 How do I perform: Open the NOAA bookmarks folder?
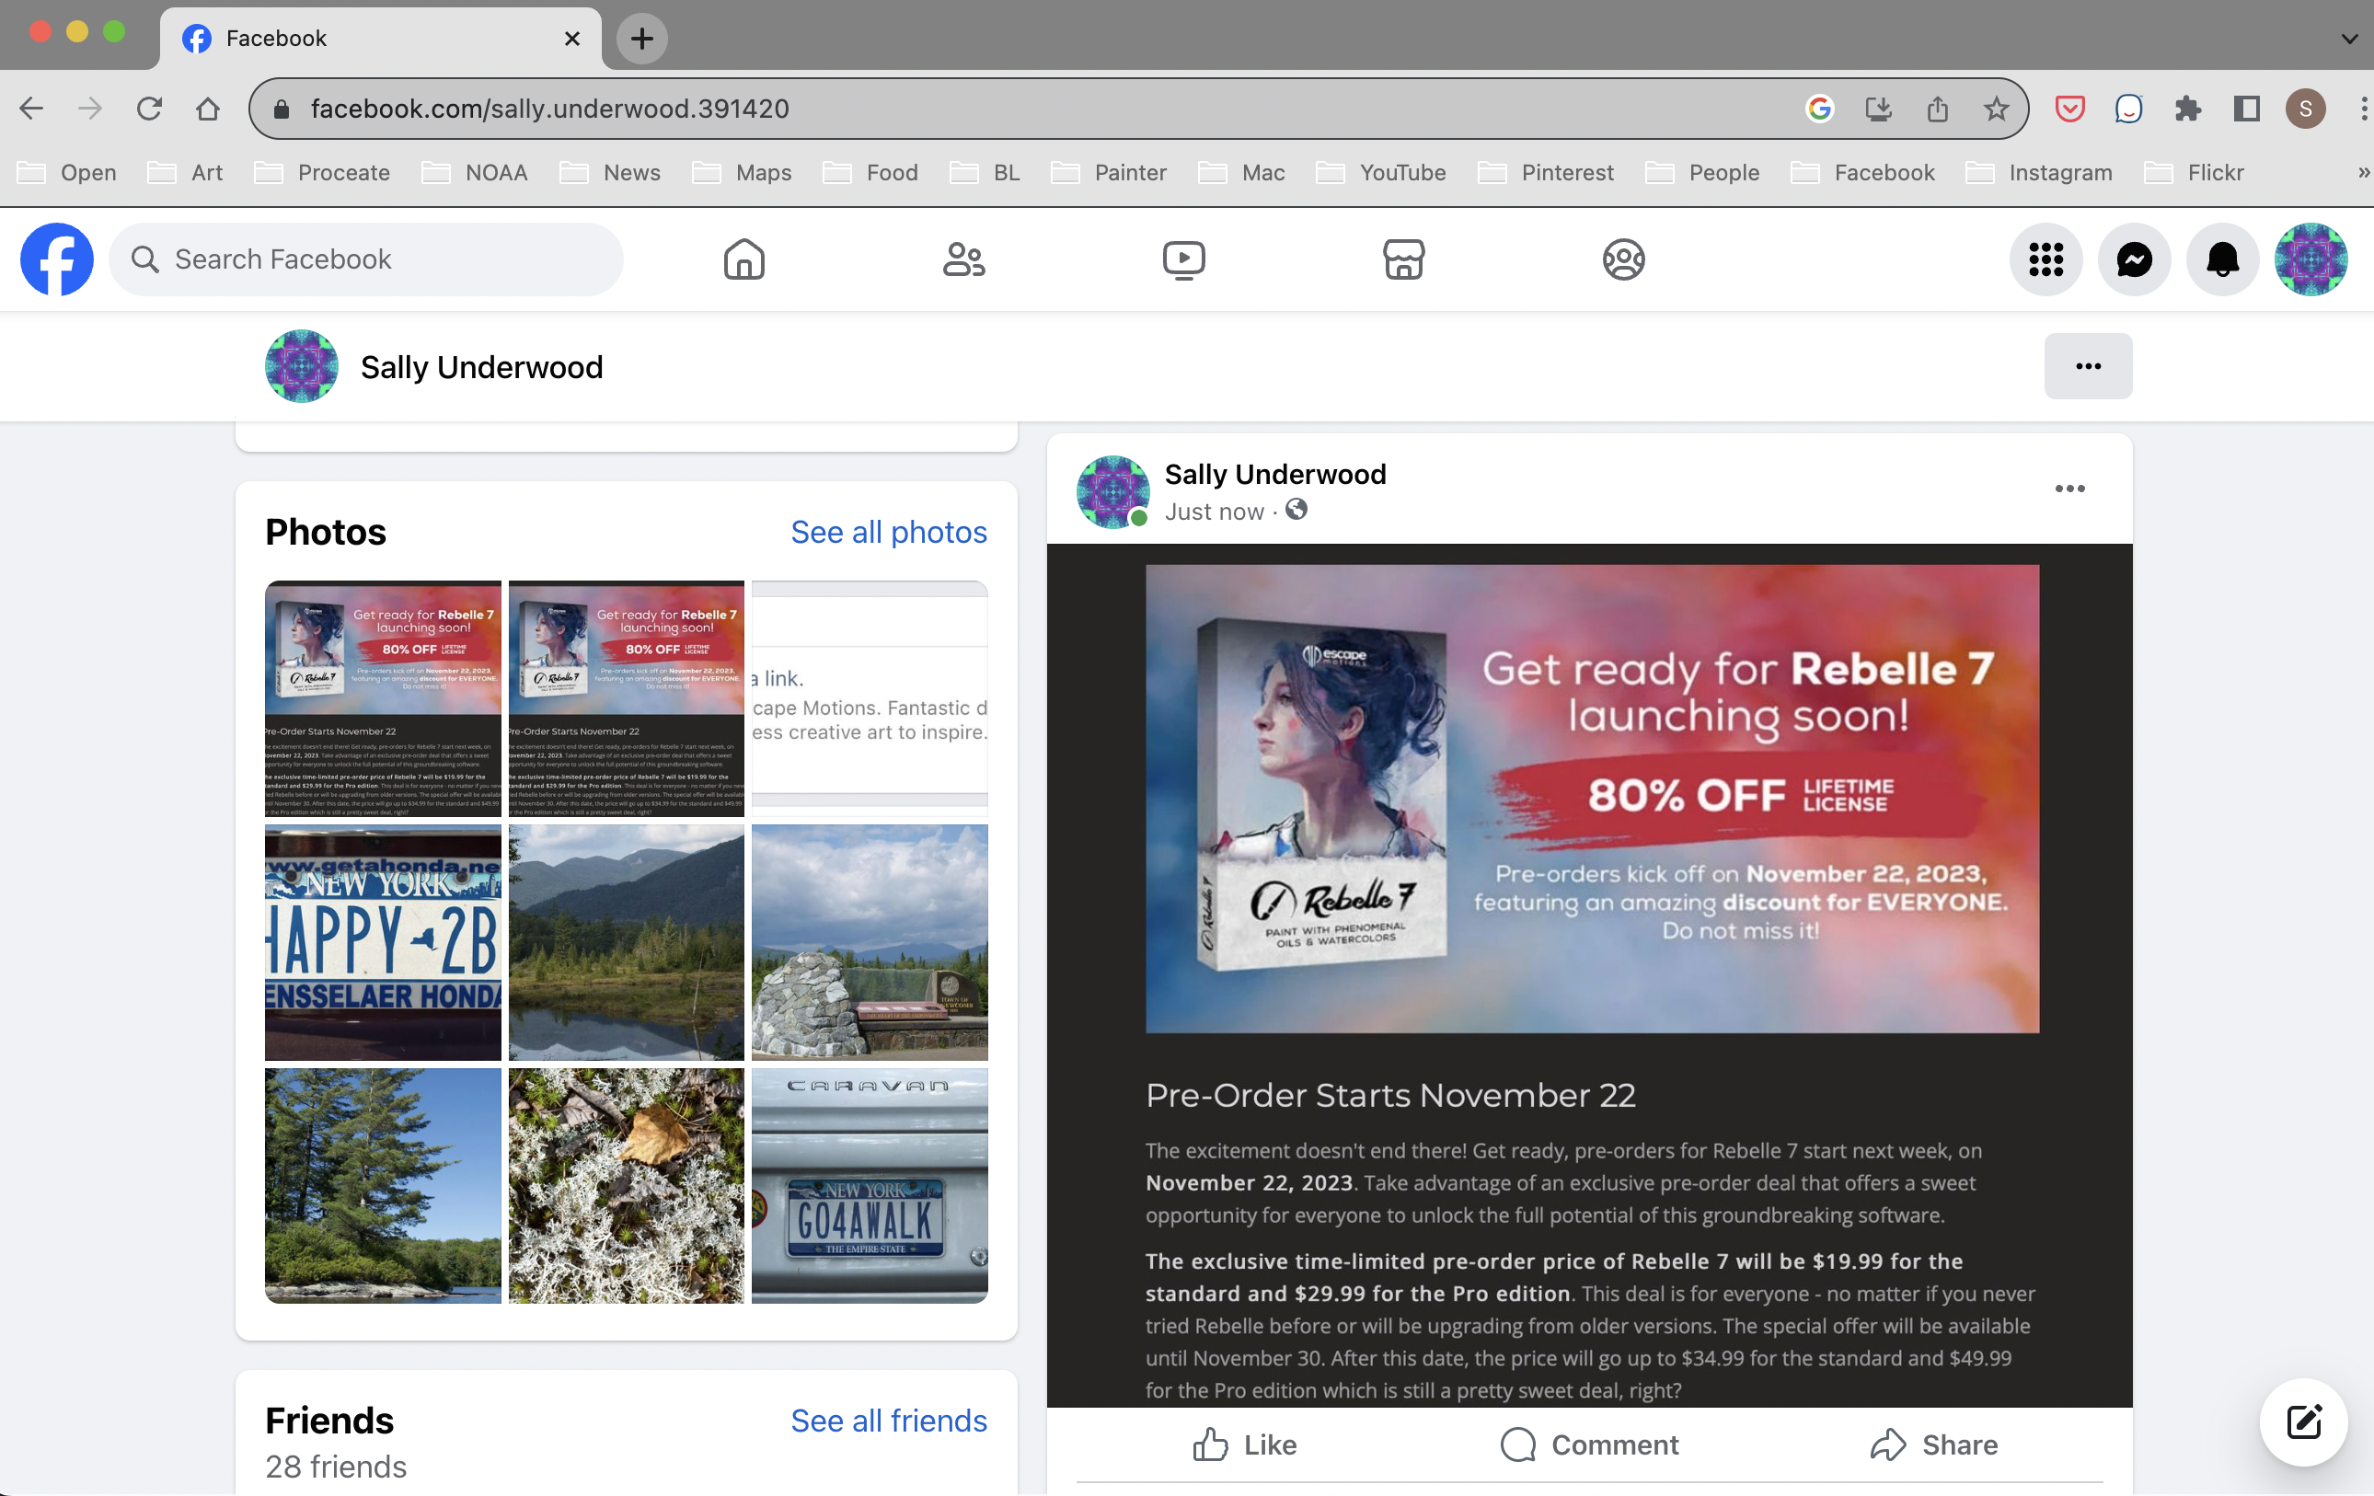pyautogui.click(x=475, y=172)
